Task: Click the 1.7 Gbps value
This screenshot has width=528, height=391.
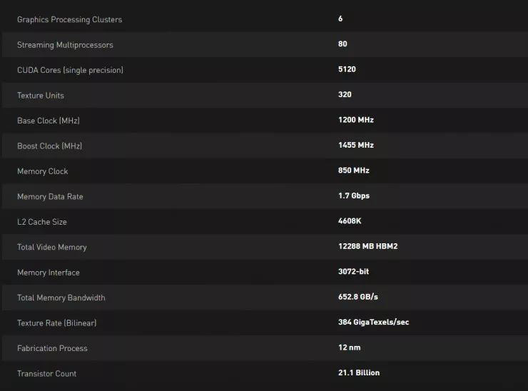Action: click(353, 196)
